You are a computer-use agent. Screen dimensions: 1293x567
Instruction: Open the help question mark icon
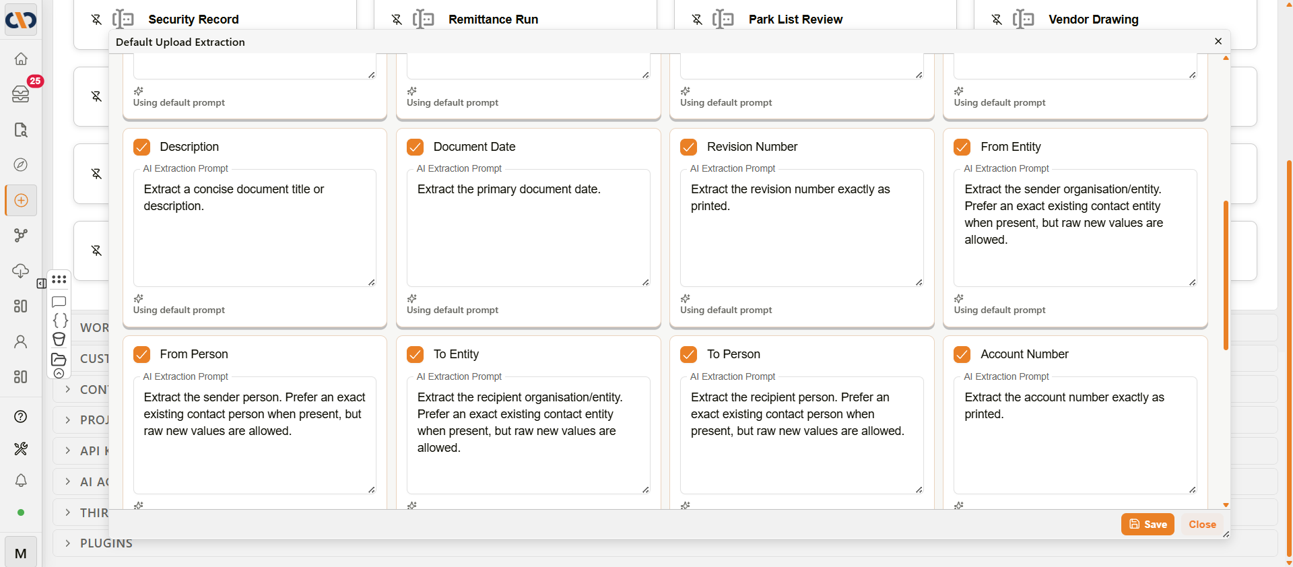pos(21,417)
